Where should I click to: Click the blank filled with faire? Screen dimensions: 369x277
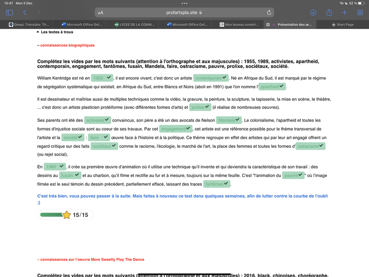tap(99, 138)
